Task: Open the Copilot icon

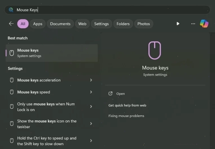Action: (204, 24)
